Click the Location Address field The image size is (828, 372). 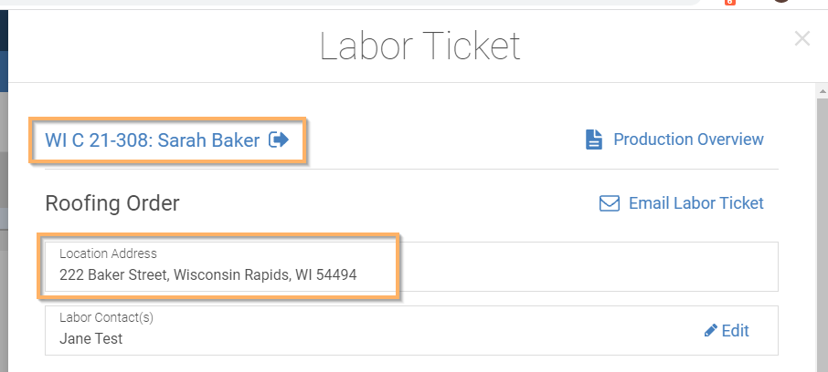pos(411,266)
